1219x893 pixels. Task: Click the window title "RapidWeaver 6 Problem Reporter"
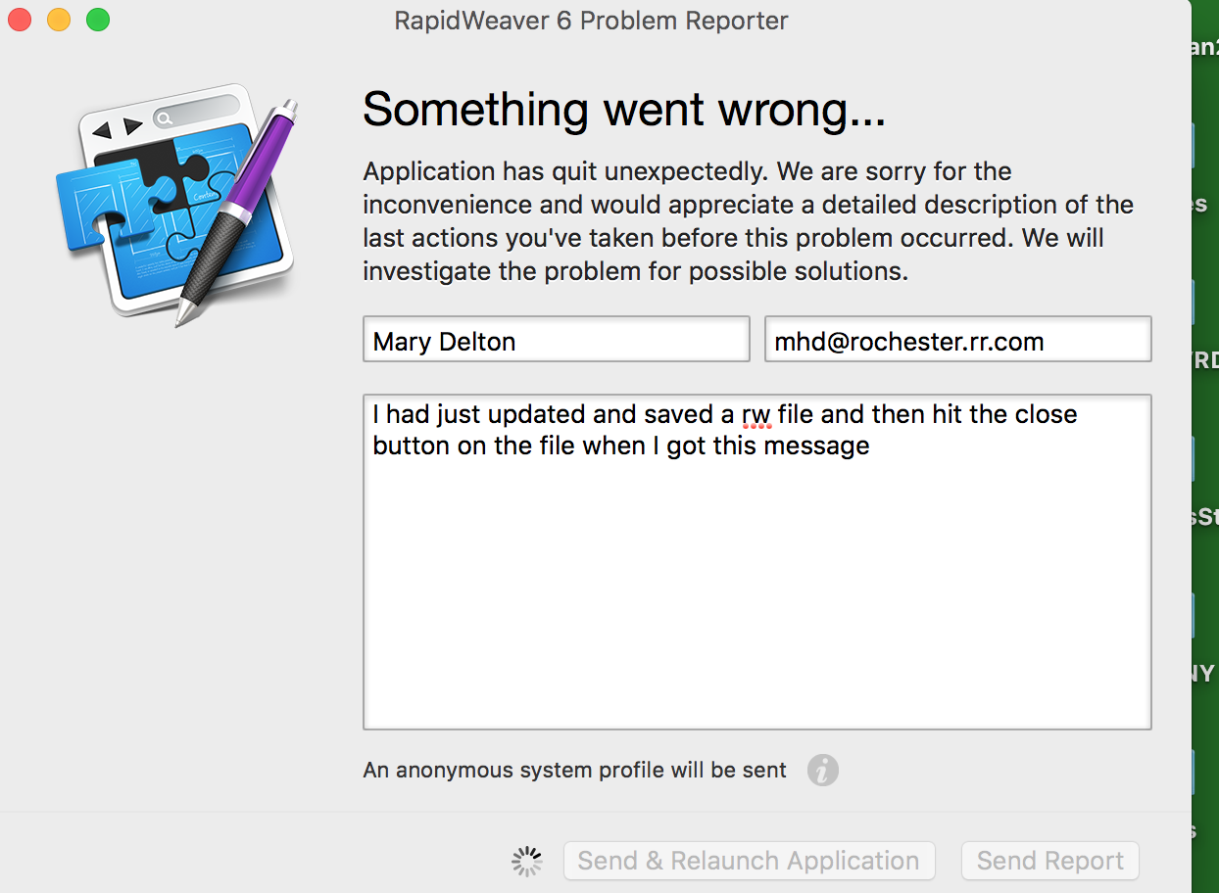pyautogui.click(x=591, y=21)
